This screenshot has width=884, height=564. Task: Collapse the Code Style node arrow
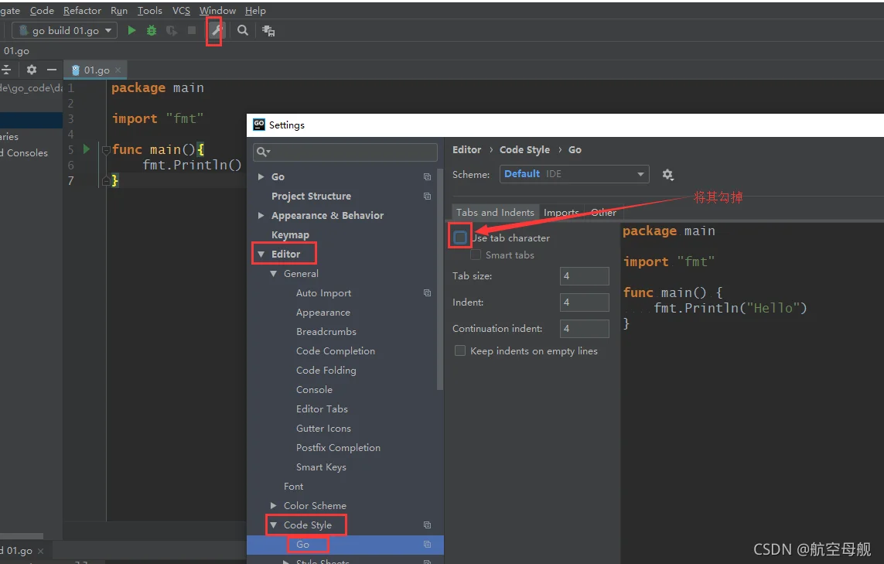click(x=274, y=525)
